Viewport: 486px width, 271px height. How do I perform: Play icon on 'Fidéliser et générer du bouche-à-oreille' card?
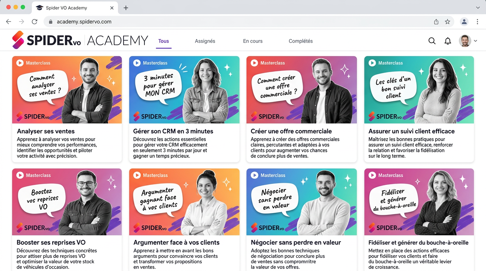click(x=372, y=175)
